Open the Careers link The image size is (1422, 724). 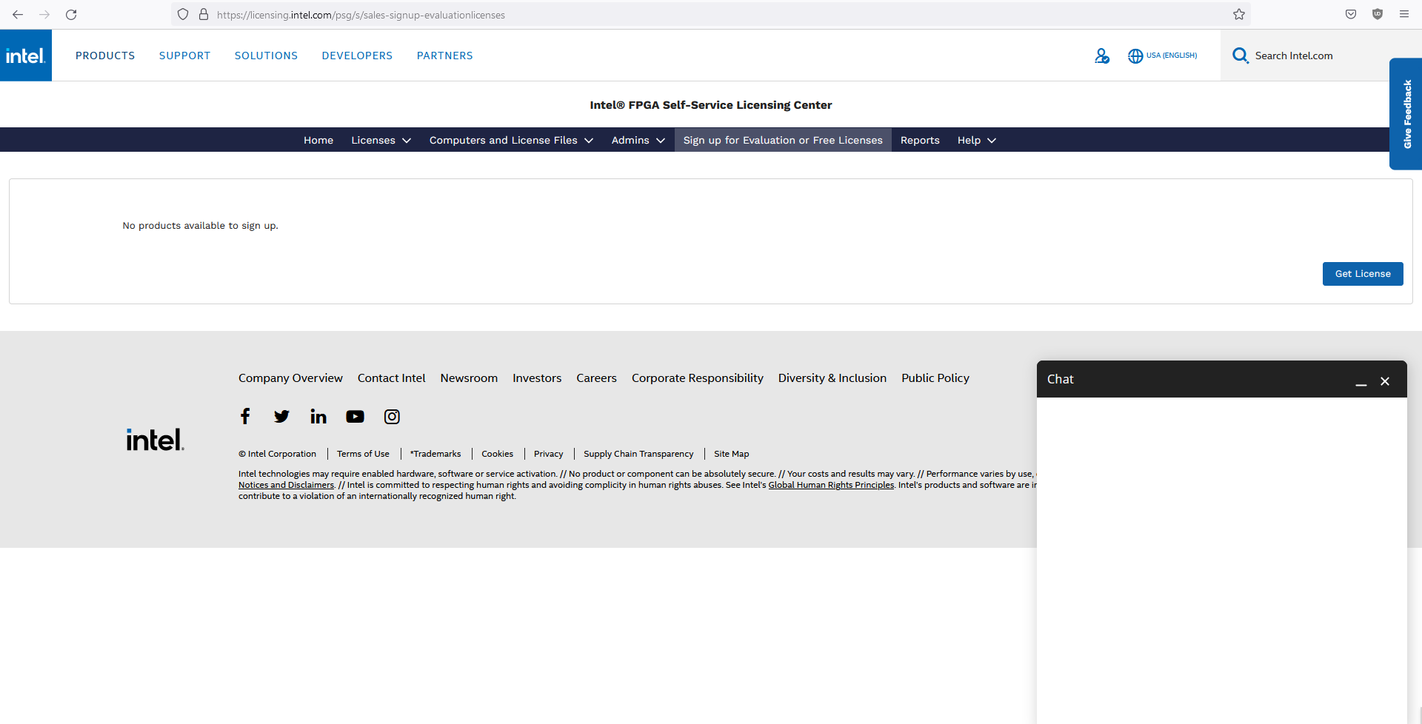click(x=596, y=378)
